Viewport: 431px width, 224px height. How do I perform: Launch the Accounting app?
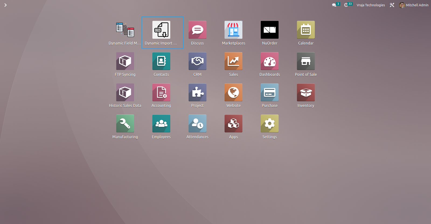(x=161, y=92)
